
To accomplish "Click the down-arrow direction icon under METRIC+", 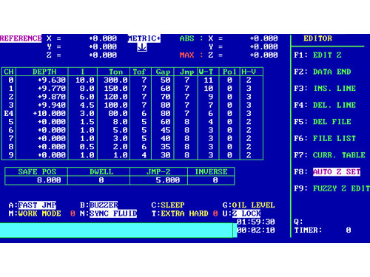I will pos(142,47).
